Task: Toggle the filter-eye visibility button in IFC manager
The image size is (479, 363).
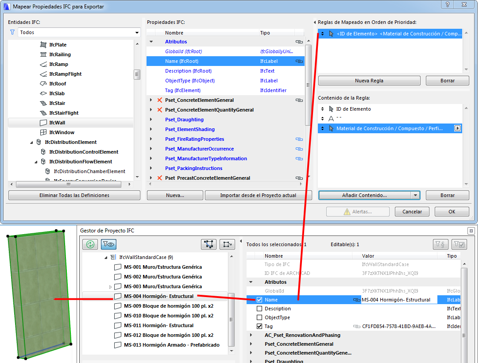Action: click(x=108, y=244)
